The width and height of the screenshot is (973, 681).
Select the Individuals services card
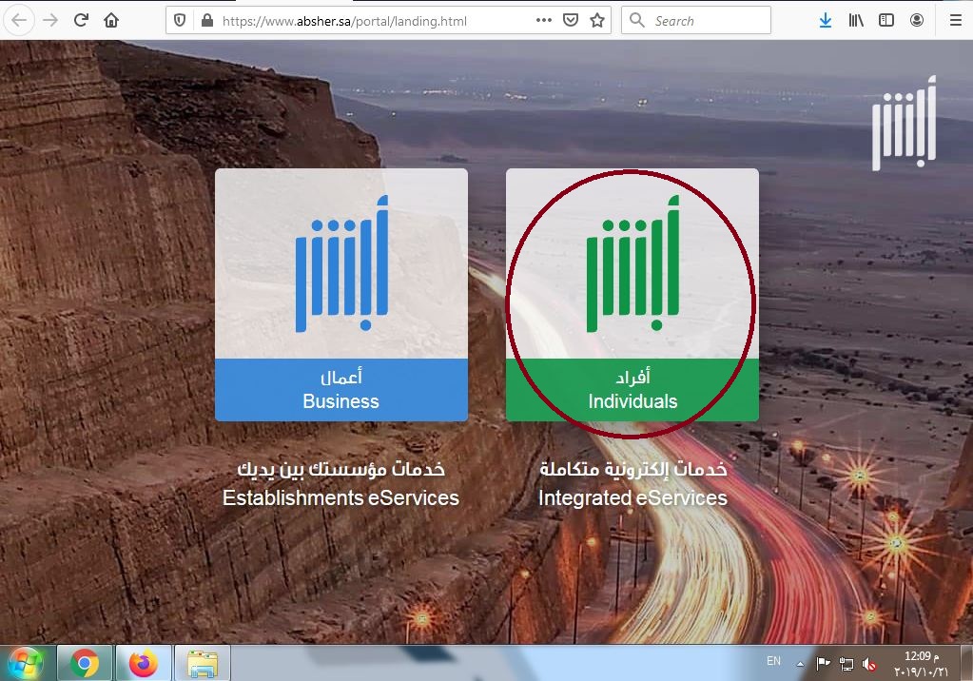click(x=632, y=295)
